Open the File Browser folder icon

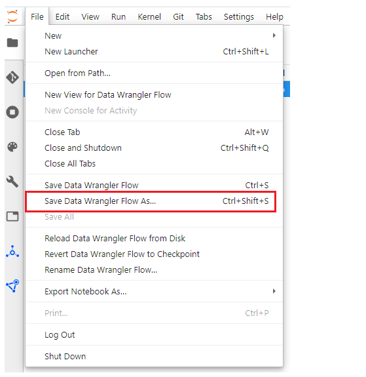point(12,43)
